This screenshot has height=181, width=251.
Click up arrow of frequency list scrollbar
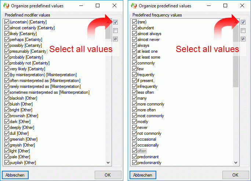pyautogui.click(x=236, y=22)
